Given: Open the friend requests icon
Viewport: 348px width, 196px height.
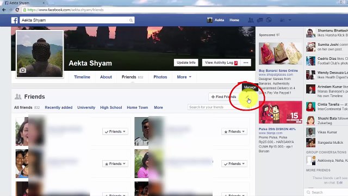Looking at the screenshot, I should 251,20.
